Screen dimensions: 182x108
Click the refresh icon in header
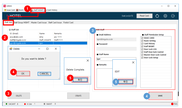pos(157,16)
